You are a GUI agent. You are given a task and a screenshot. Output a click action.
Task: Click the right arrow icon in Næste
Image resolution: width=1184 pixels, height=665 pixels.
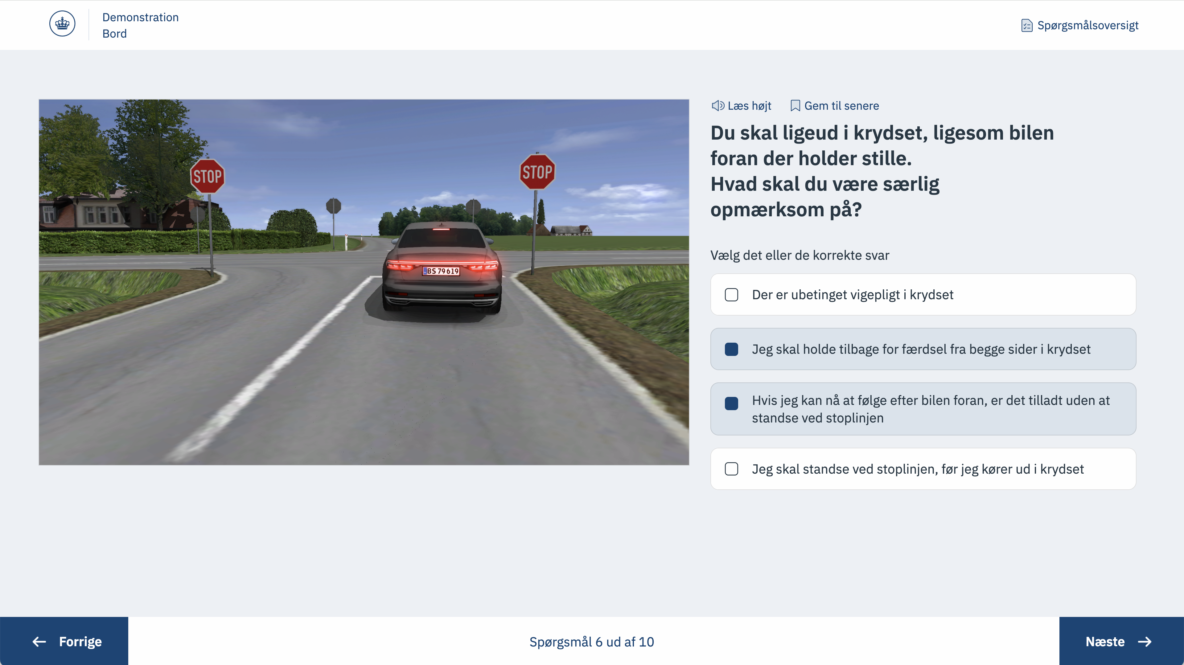(x=1145, y=642)
